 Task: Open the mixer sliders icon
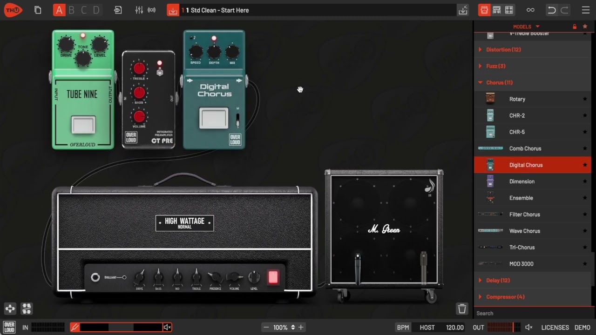[x=139, y=10]
